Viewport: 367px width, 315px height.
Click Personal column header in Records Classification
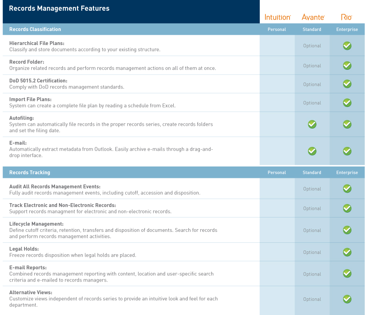coord(277,29)
